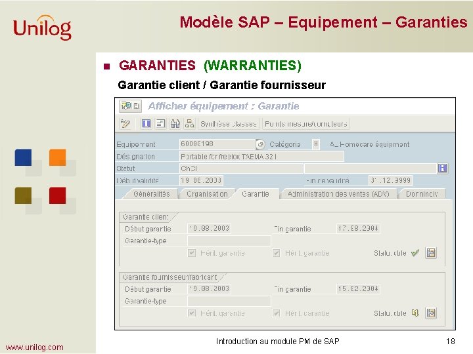Click the Equipement number field 60000198
The height and width of the screenshot is (354, 473).
[x=217, y=144]
